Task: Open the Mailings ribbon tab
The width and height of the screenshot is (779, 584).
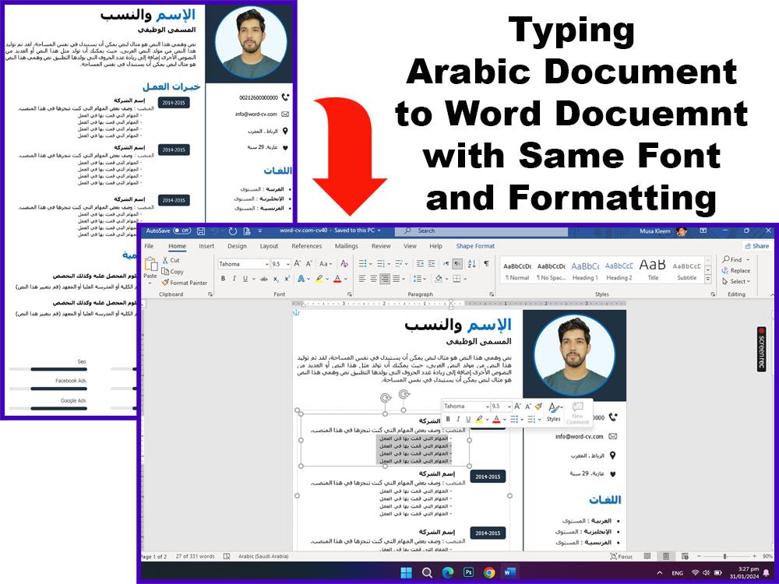Action: coord(346,246)
